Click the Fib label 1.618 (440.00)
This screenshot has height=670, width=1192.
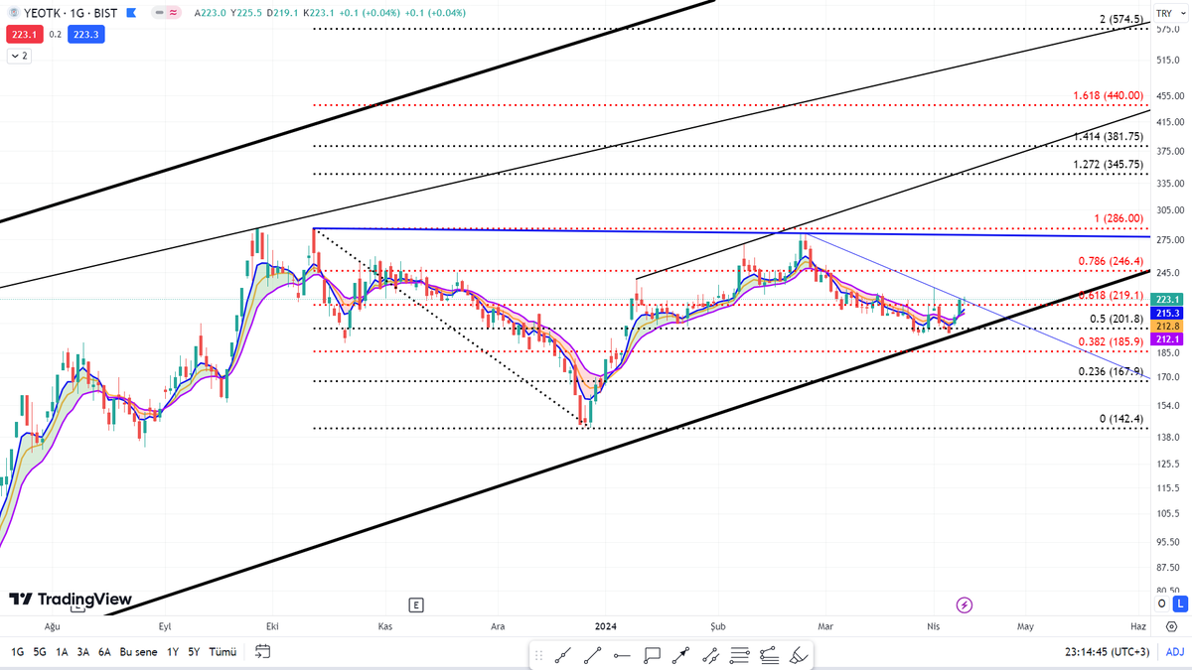coord(1109,96)
